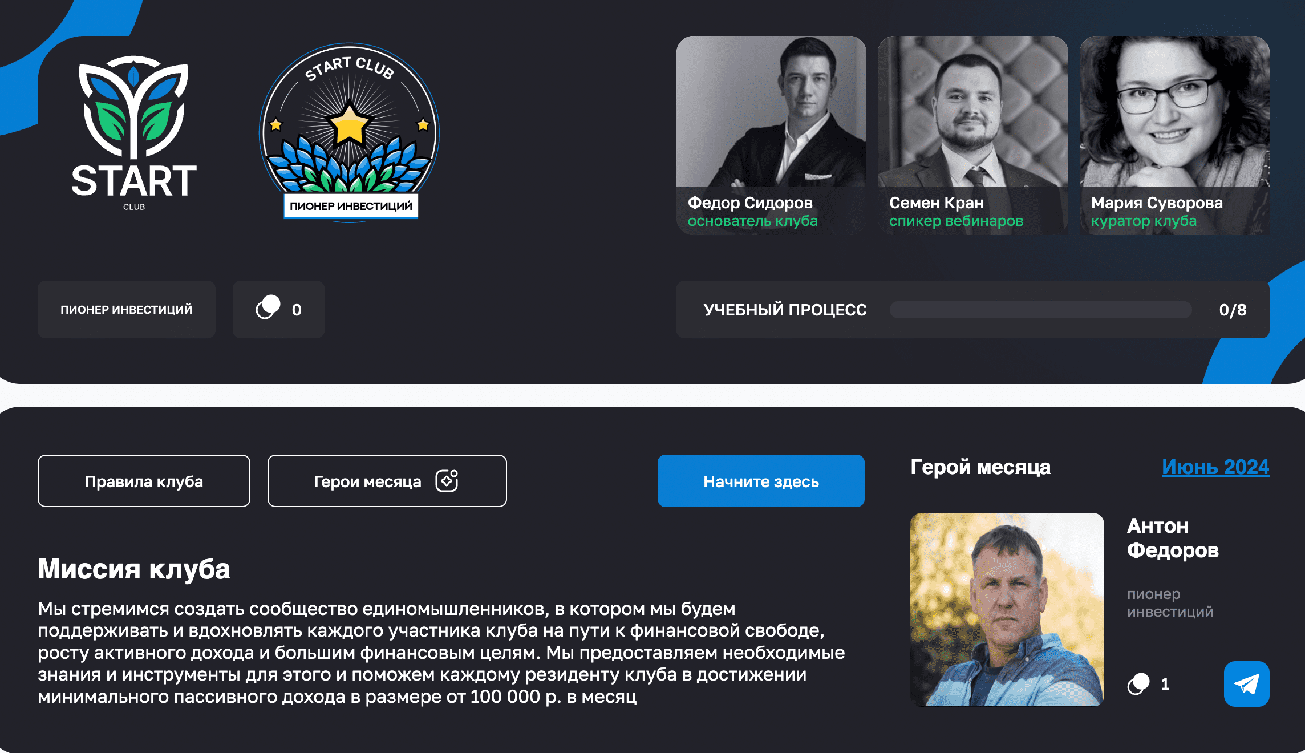
Task: Click the Миссия клуба heading
Action: [x=134, y=569]
